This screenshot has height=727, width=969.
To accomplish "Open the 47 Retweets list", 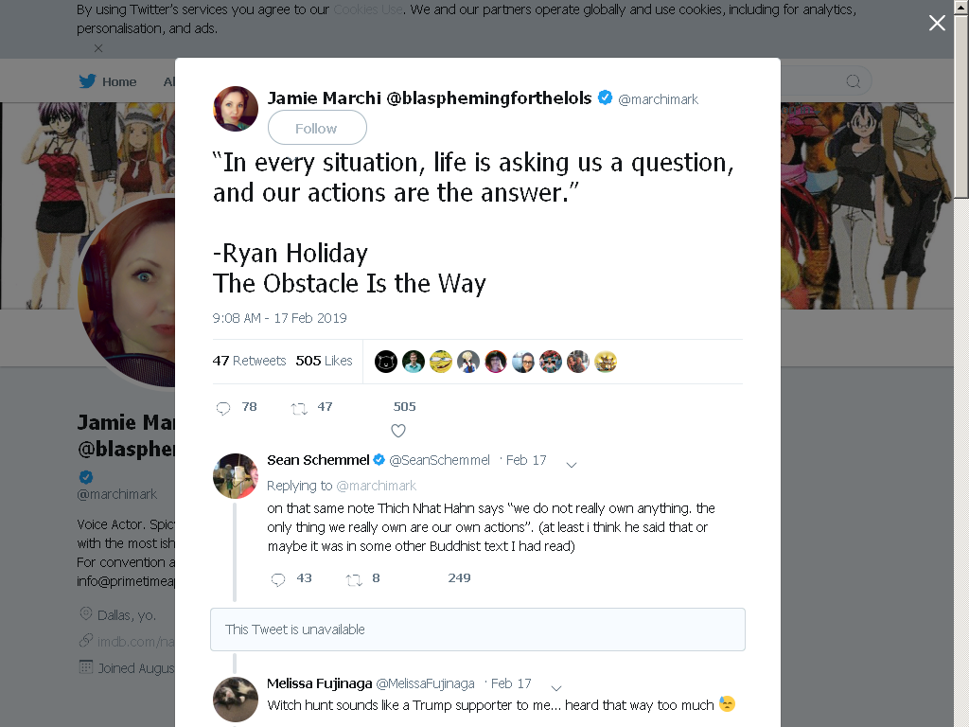I will (x=249, y=361).
